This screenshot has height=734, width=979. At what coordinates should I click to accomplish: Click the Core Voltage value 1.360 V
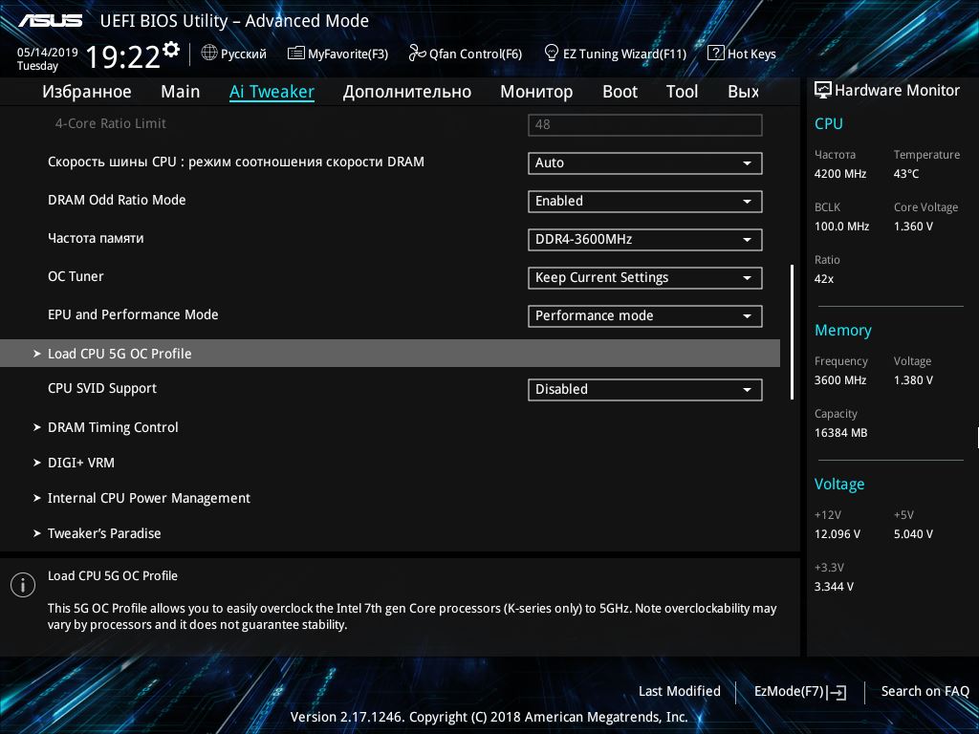[913, 226]
